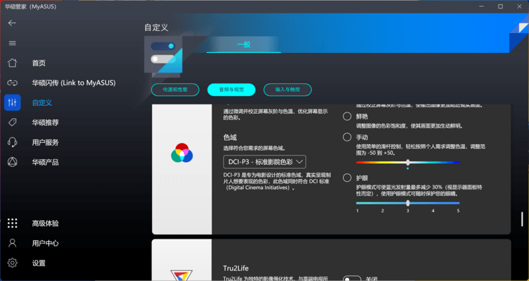Toggle the Tru2Life switch
This screenshot has height=281, width=529.
click(x=352, y=278)
